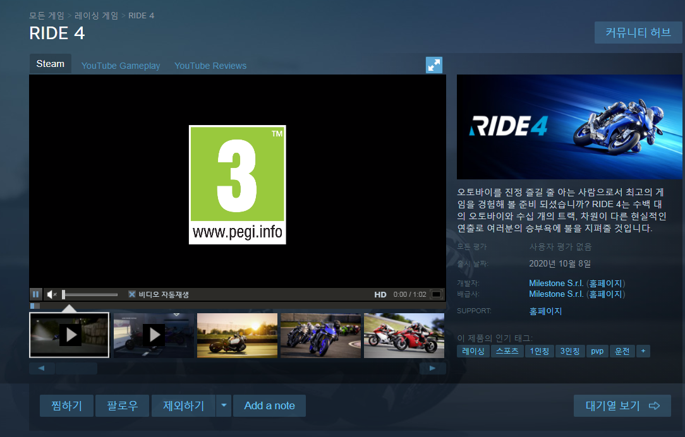Image resolution: width=685 pixels, height=437 pixels.
Task: Click the 사용자 평가 없음 review text
Action: point(561,247)
